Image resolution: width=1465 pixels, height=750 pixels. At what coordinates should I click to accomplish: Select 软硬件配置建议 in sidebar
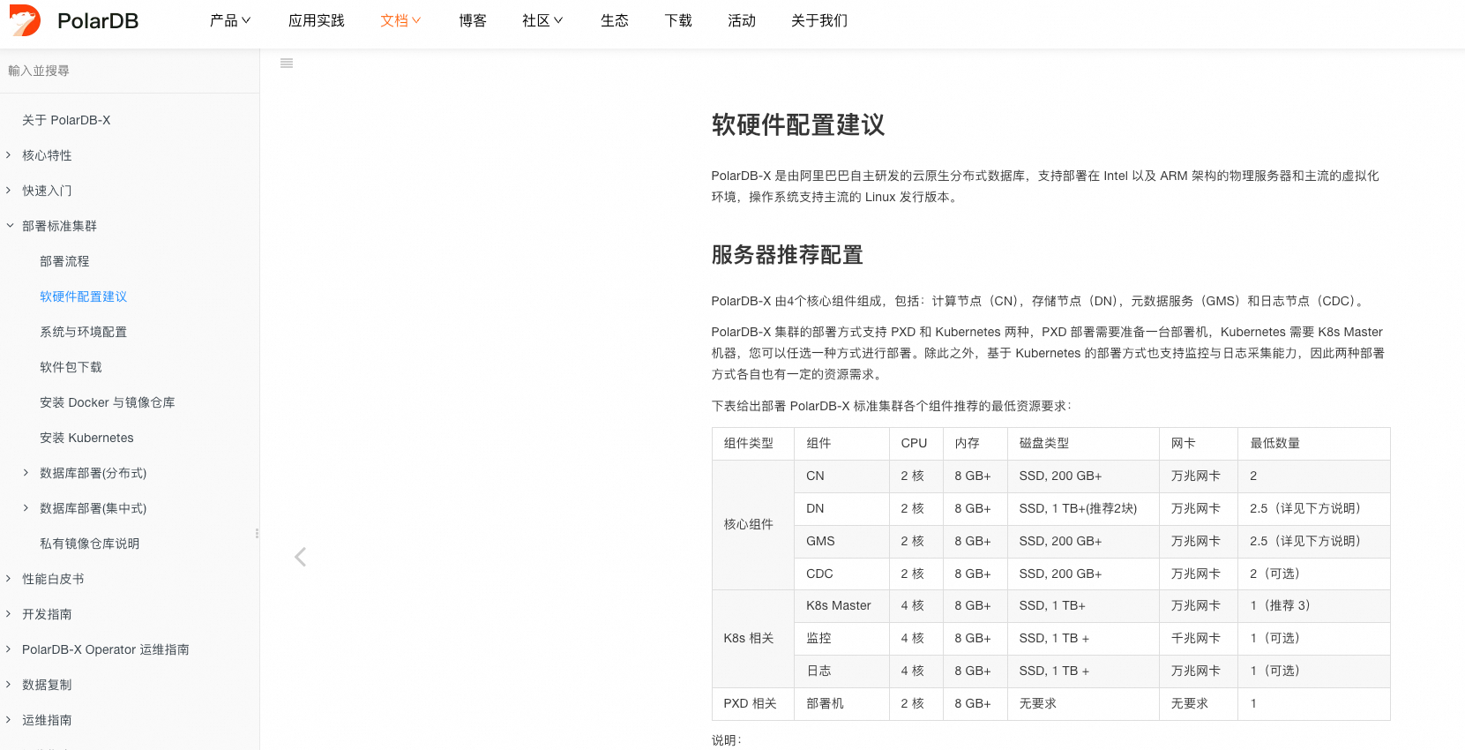pos(83,296)
